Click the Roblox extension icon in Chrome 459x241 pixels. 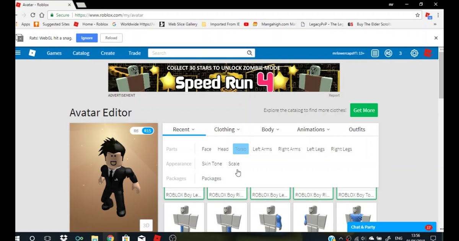point(428,15)
